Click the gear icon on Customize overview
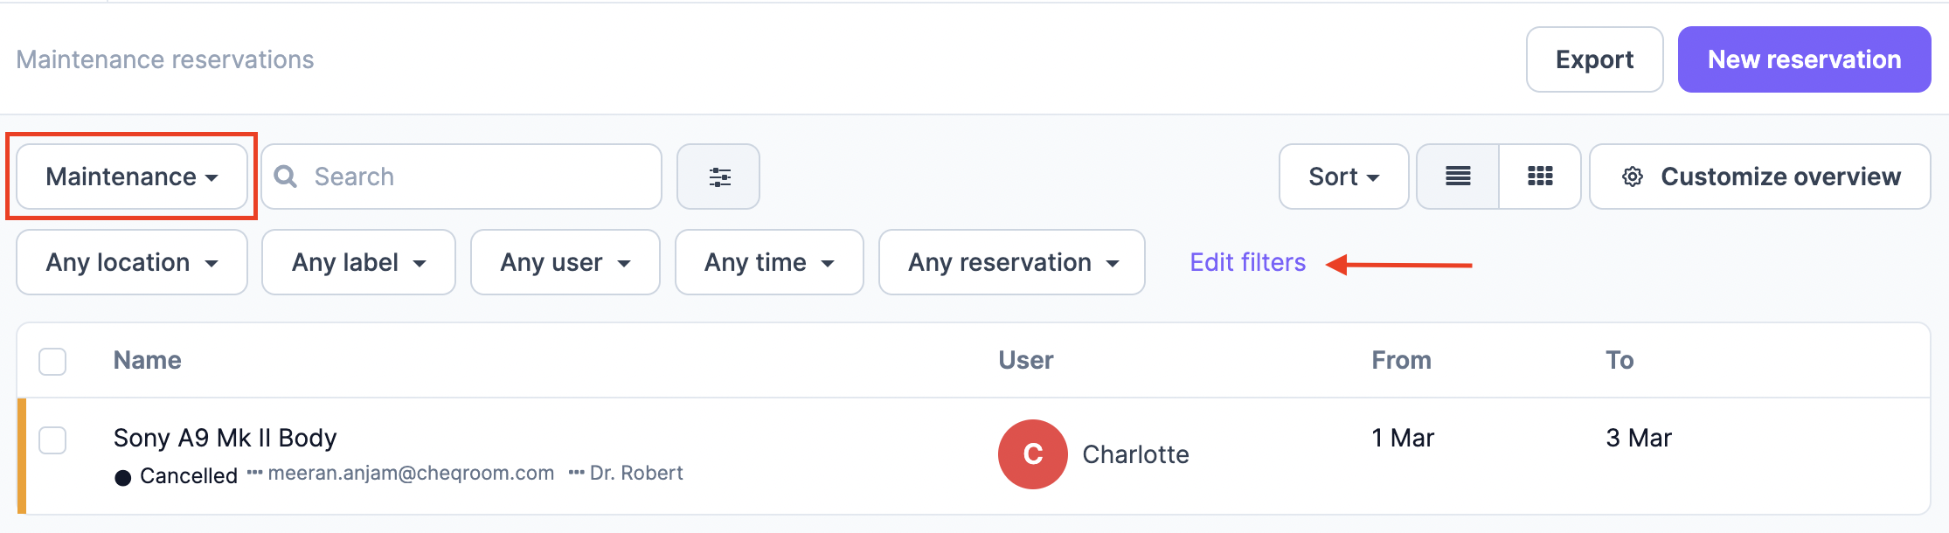1949x533 pixels. coord(1632,177)
